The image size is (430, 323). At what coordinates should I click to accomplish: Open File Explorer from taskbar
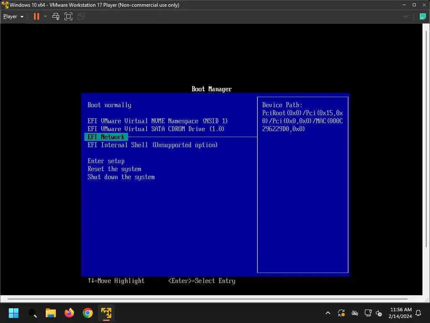click(51, 313)
